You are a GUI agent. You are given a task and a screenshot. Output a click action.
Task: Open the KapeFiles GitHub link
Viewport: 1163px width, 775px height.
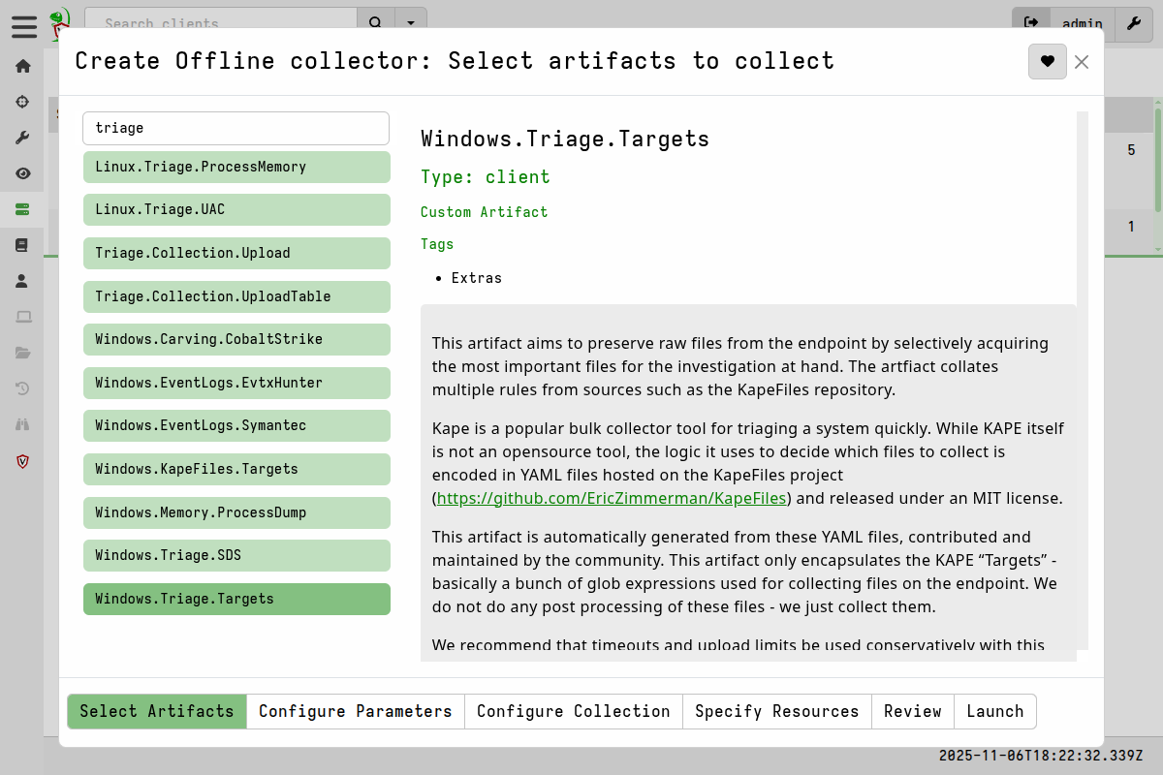(612, 498)
